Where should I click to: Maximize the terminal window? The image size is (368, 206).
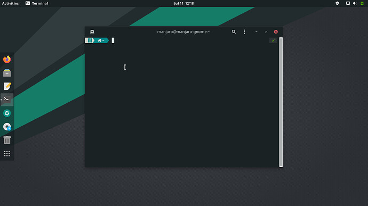(x=266, y=31)
